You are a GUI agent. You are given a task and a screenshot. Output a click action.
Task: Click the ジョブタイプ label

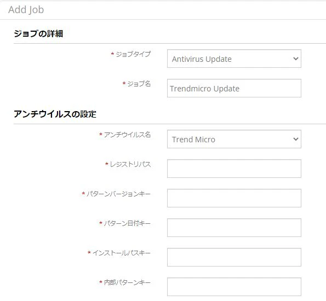[133, 54]
